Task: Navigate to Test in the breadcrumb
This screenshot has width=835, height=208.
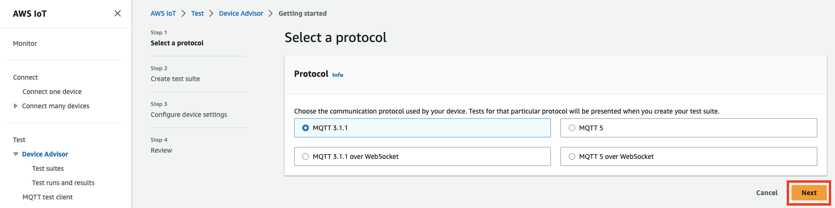Action: (x=198, y=13)
